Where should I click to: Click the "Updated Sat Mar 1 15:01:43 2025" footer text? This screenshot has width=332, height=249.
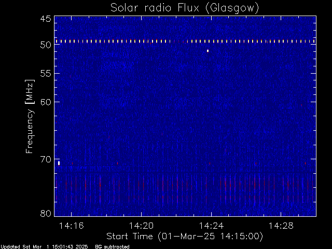[x=44, y=247]
